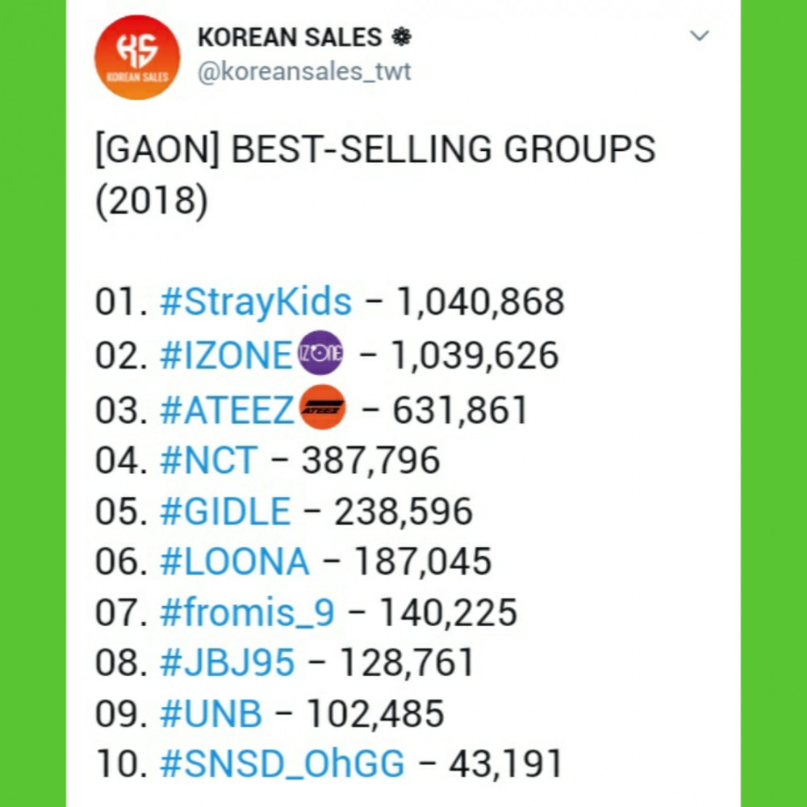Viewport: 807px width, 807px height.
Task: Click the 1,040,868 sales figure
Action: 479,303
